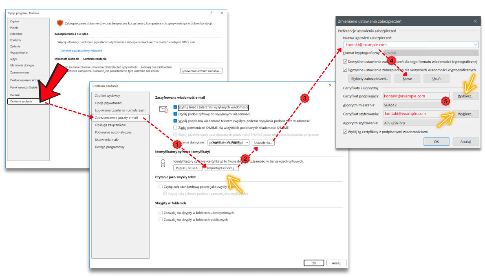Select Zadania in Outlook Options sidebar
485x278 pixels.
point(15,46)
